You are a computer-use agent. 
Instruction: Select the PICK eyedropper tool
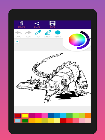point(38,34)
